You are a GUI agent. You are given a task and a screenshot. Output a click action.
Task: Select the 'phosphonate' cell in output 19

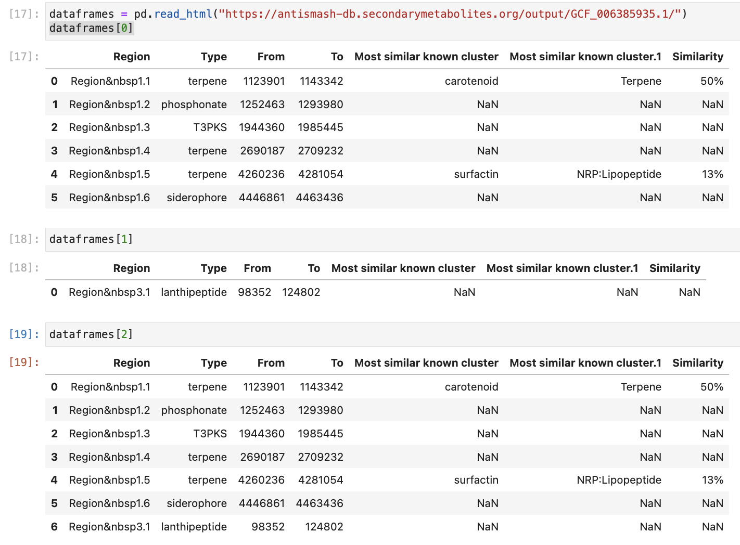tap(194, 410)
